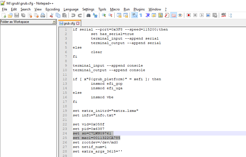The height and width of the screenshot is (157, 246).
Task: Click line 22 'set vid=0x058f'
Action: pos(89,124)
